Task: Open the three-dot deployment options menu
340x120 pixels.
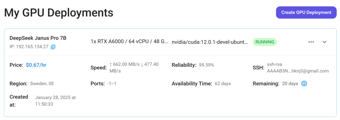Action: pos(311,42)
